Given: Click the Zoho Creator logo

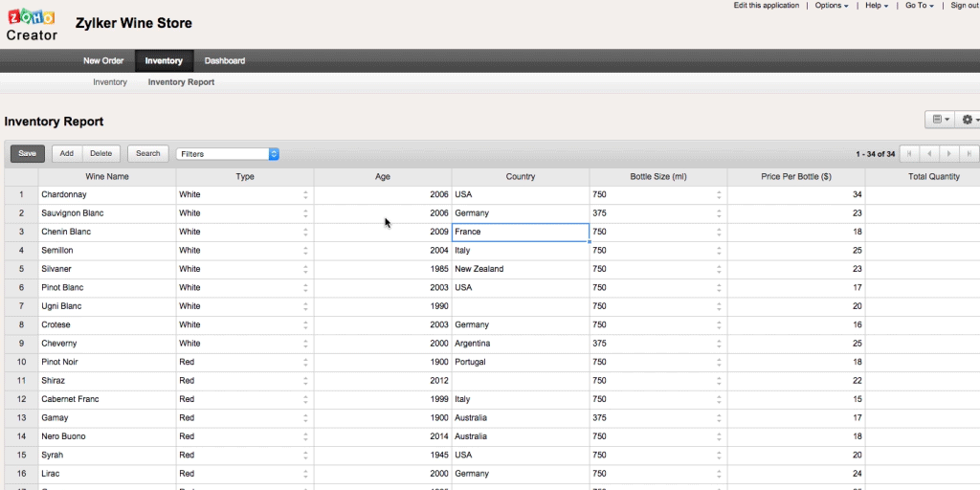Looking at the screenshot, I should click(32, 24).
